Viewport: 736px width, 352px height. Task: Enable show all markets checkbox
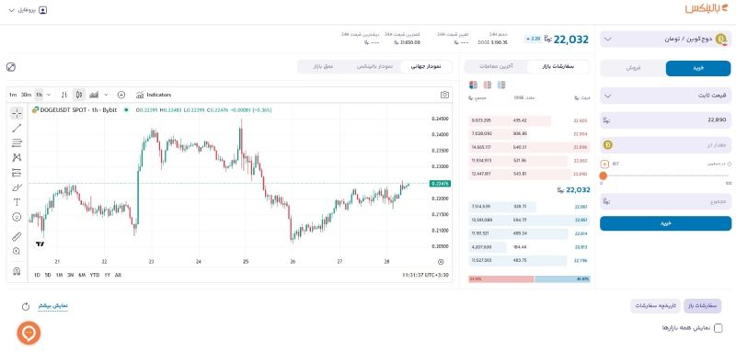point(719,328)
